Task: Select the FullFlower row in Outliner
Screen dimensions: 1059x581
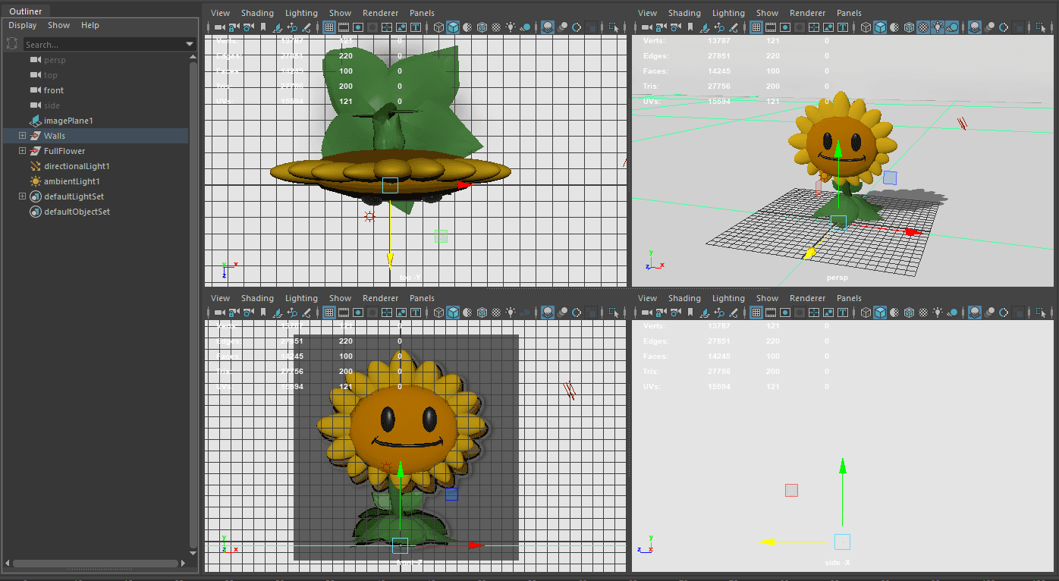Action: click(94, 151)
